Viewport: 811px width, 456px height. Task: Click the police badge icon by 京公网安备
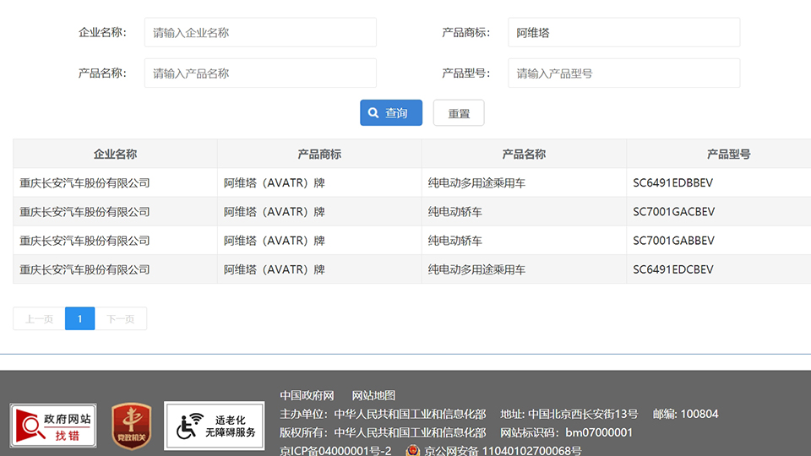413,450
